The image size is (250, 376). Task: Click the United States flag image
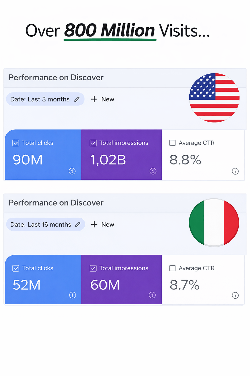click(214, 98)
